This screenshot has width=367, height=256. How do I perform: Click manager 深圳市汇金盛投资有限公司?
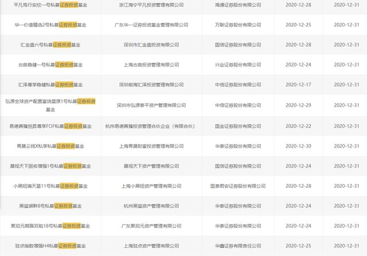pyautogui.click(x=151, y=45)
